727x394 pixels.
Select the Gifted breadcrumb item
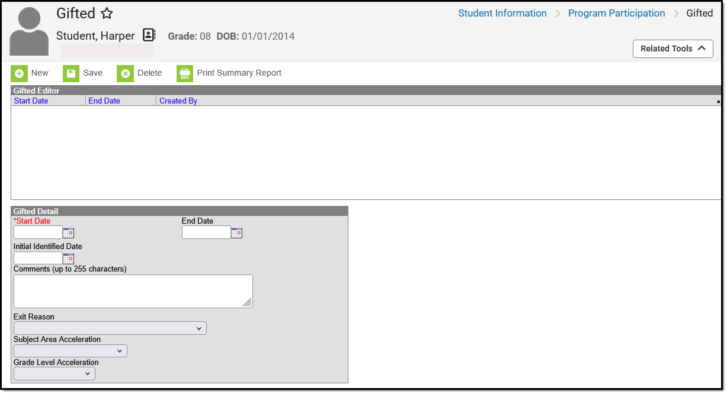pos(700,13)
